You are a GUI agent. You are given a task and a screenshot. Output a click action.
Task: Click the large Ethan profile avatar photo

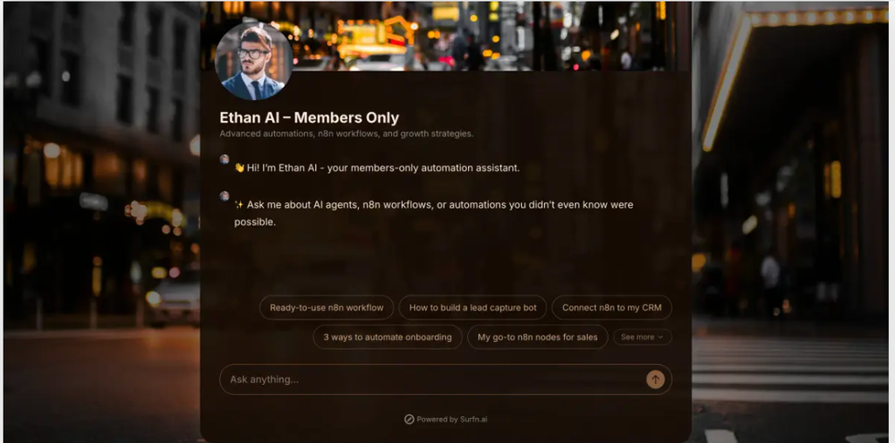click(x=253, y=61)
